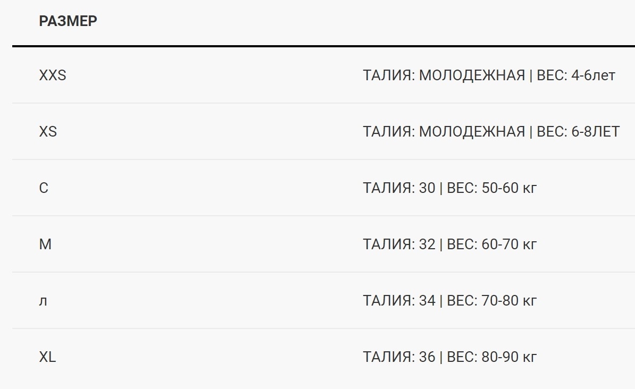Select the ВЕС: 80-90 кг weight text

492,357
